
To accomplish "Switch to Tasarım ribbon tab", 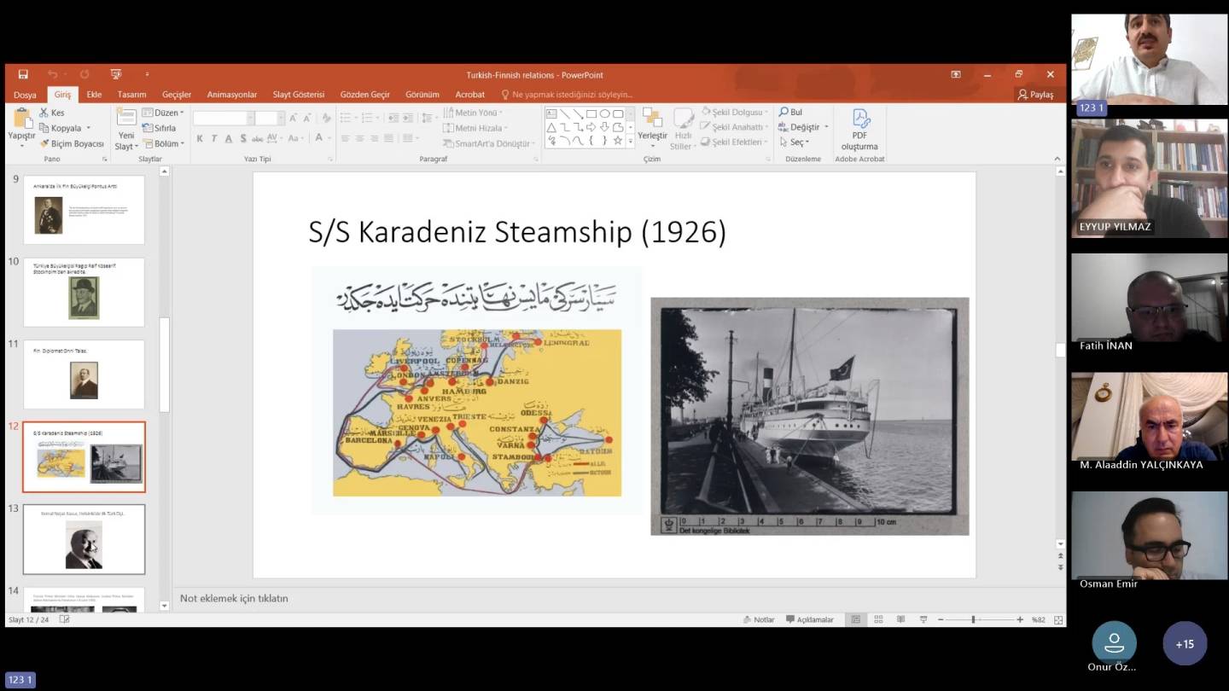I will [131, 95].
